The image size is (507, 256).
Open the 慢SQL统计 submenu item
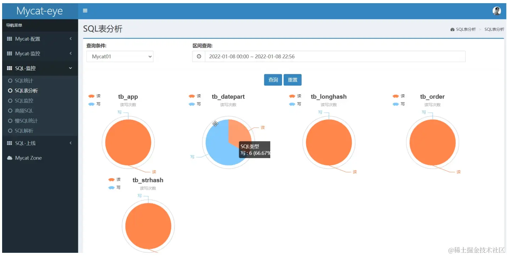26,121
